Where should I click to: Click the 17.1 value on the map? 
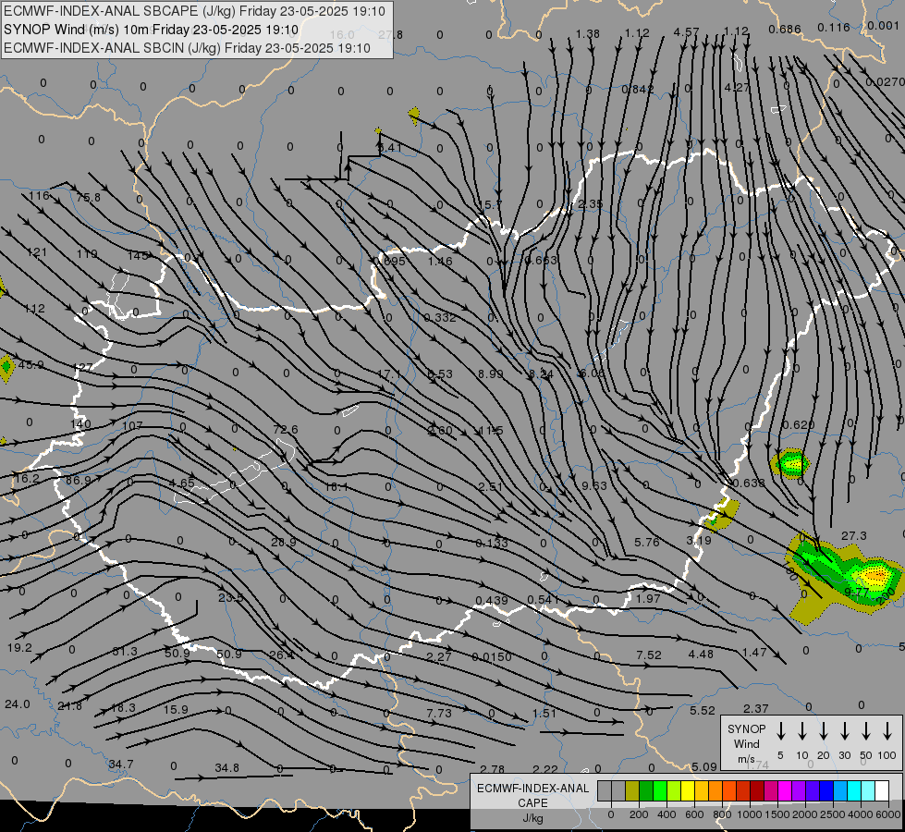pos(388,374)
